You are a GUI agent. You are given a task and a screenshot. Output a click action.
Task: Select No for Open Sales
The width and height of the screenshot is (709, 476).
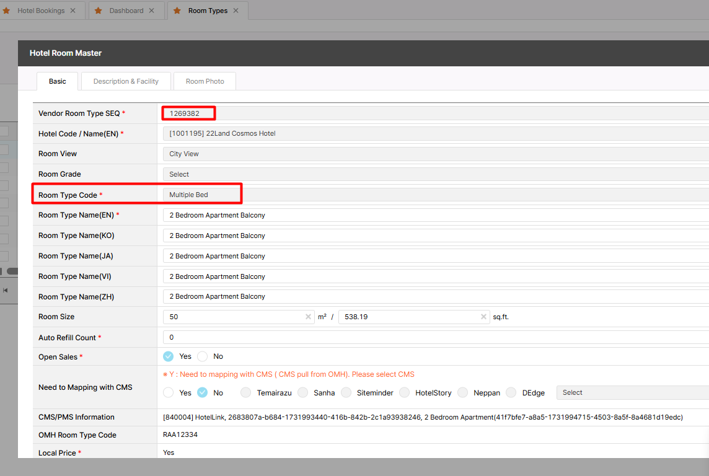tap(203, 356)
